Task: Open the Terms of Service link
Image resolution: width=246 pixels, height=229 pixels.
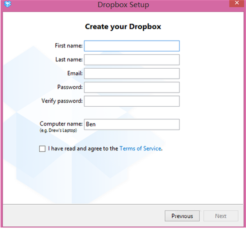Action: 140,148
